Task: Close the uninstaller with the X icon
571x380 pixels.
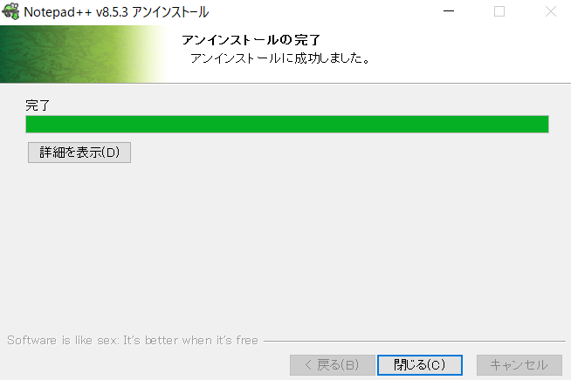Action: pyautogui.click(x=551, y=11)
